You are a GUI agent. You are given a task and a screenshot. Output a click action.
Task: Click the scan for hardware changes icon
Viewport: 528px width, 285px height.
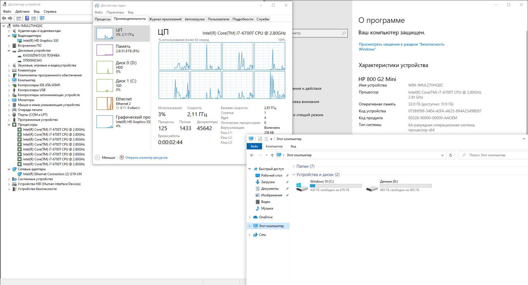point(42,18)
